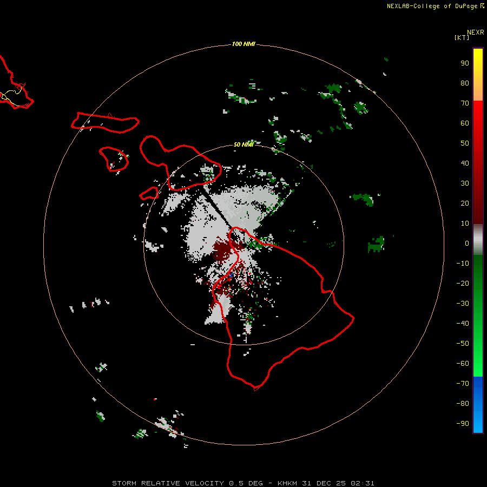Click the 0 value on velocity scale
Viewport: 487px width, 487px height.
tap(467, 243)
